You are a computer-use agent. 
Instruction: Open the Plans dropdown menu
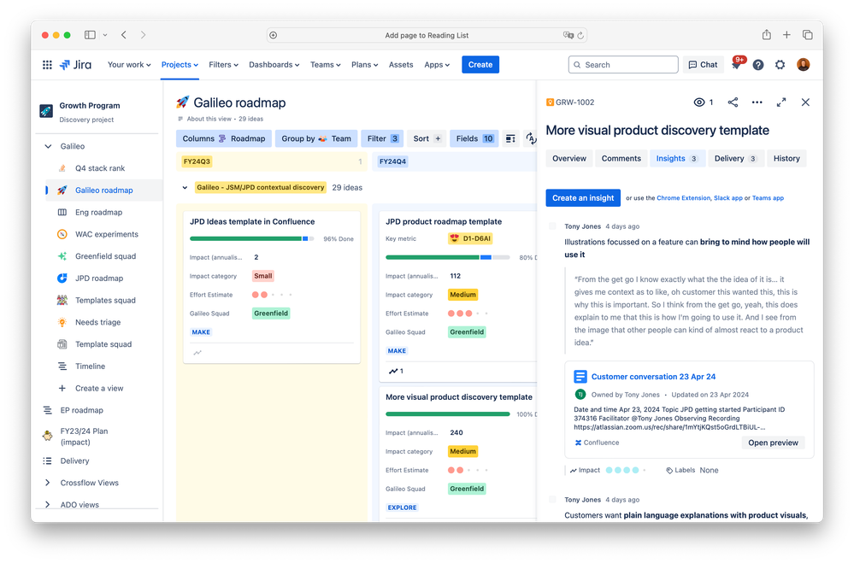364,65
